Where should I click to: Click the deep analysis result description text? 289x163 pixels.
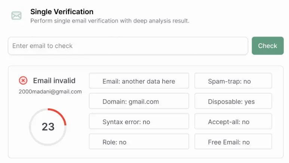[x=110, y=21]
